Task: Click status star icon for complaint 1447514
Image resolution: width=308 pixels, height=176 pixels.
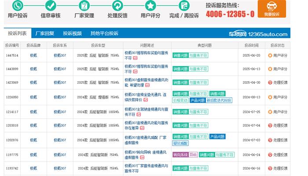Action: (x=270, y=56)
